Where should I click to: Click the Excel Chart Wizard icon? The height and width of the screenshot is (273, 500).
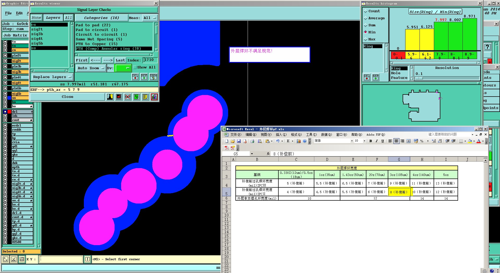pyautogui.click(x=298, y=141)
